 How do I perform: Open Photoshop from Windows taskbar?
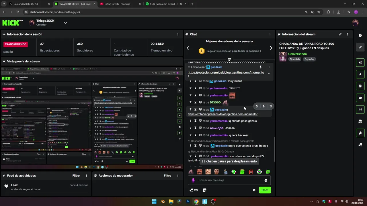[x=188, y=201]
